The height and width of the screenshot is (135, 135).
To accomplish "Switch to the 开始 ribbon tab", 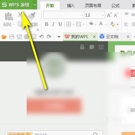I will tap(50, 5).
